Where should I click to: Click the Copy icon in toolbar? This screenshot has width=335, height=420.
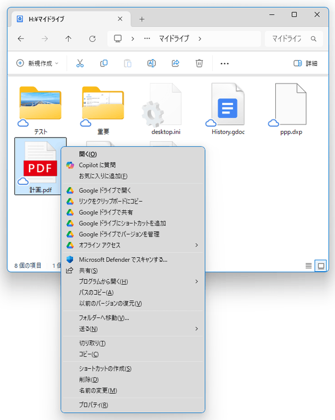pyautogui.click(x=103, y=63)
